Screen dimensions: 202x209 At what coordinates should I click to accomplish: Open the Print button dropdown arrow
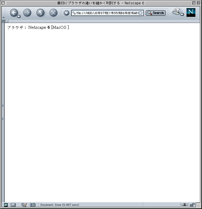coord(182,14)
